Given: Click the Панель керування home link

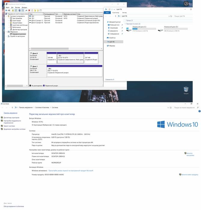Looking at the screenshot, I should [x=11, y=113].
